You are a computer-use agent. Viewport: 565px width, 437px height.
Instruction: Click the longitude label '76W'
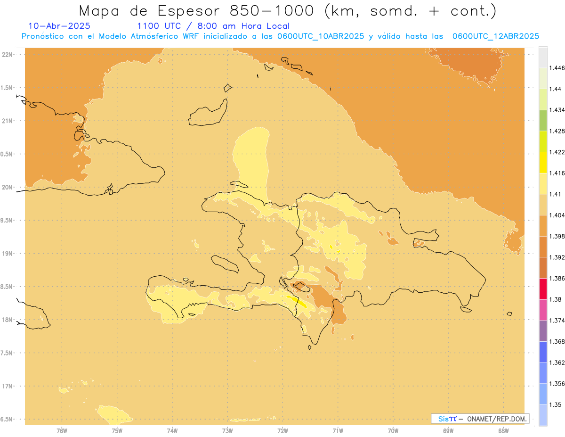click(62, 431)
